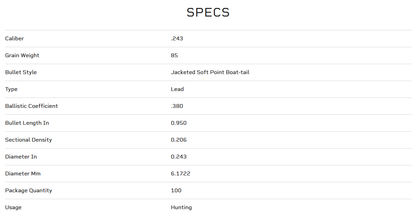
Task: Select the .380 ballistic coefficient value
Action: (177, 106)
